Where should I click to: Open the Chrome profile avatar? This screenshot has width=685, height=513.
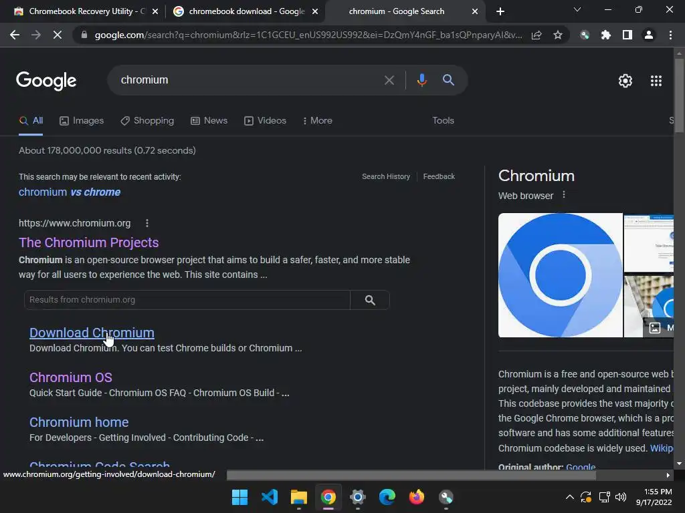tap(649, 35)
